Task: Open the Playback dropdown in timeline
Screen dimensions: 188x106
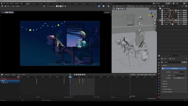Action: [8, 74]
